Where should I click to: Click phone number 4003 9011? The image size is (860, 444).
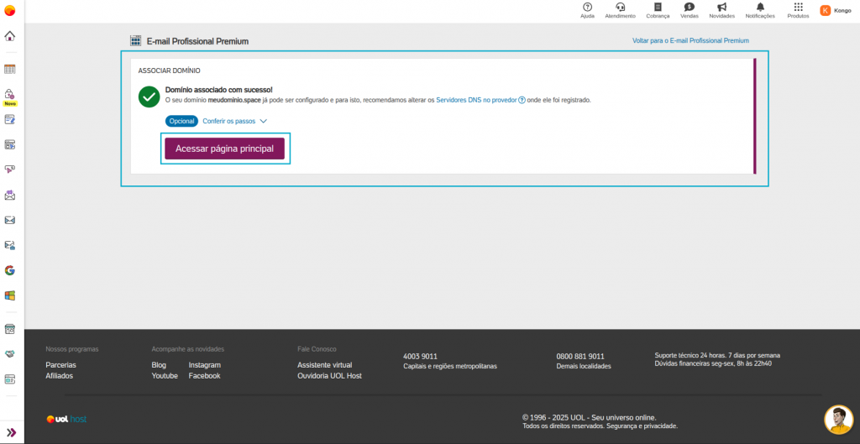point(420,357)
